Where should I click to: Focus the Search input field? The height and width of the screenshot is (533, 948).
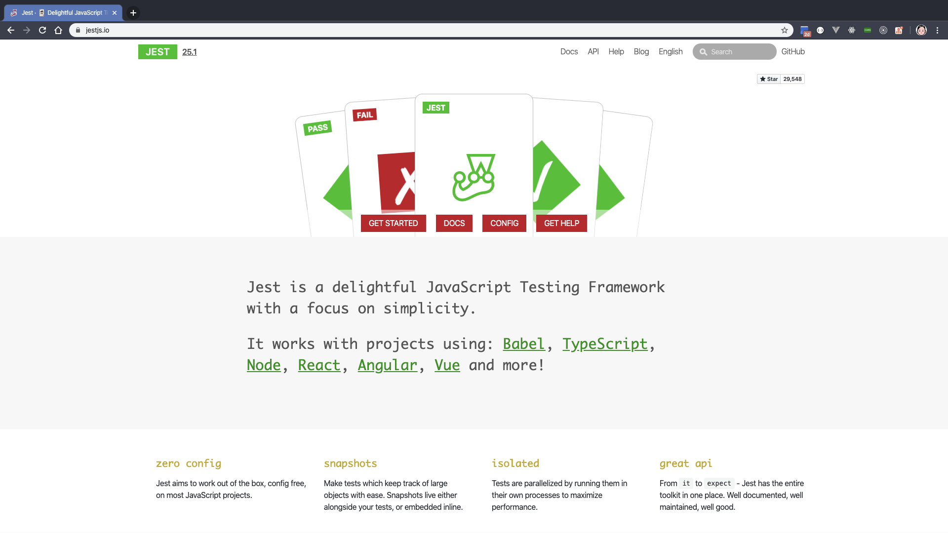tap(739, 52)
